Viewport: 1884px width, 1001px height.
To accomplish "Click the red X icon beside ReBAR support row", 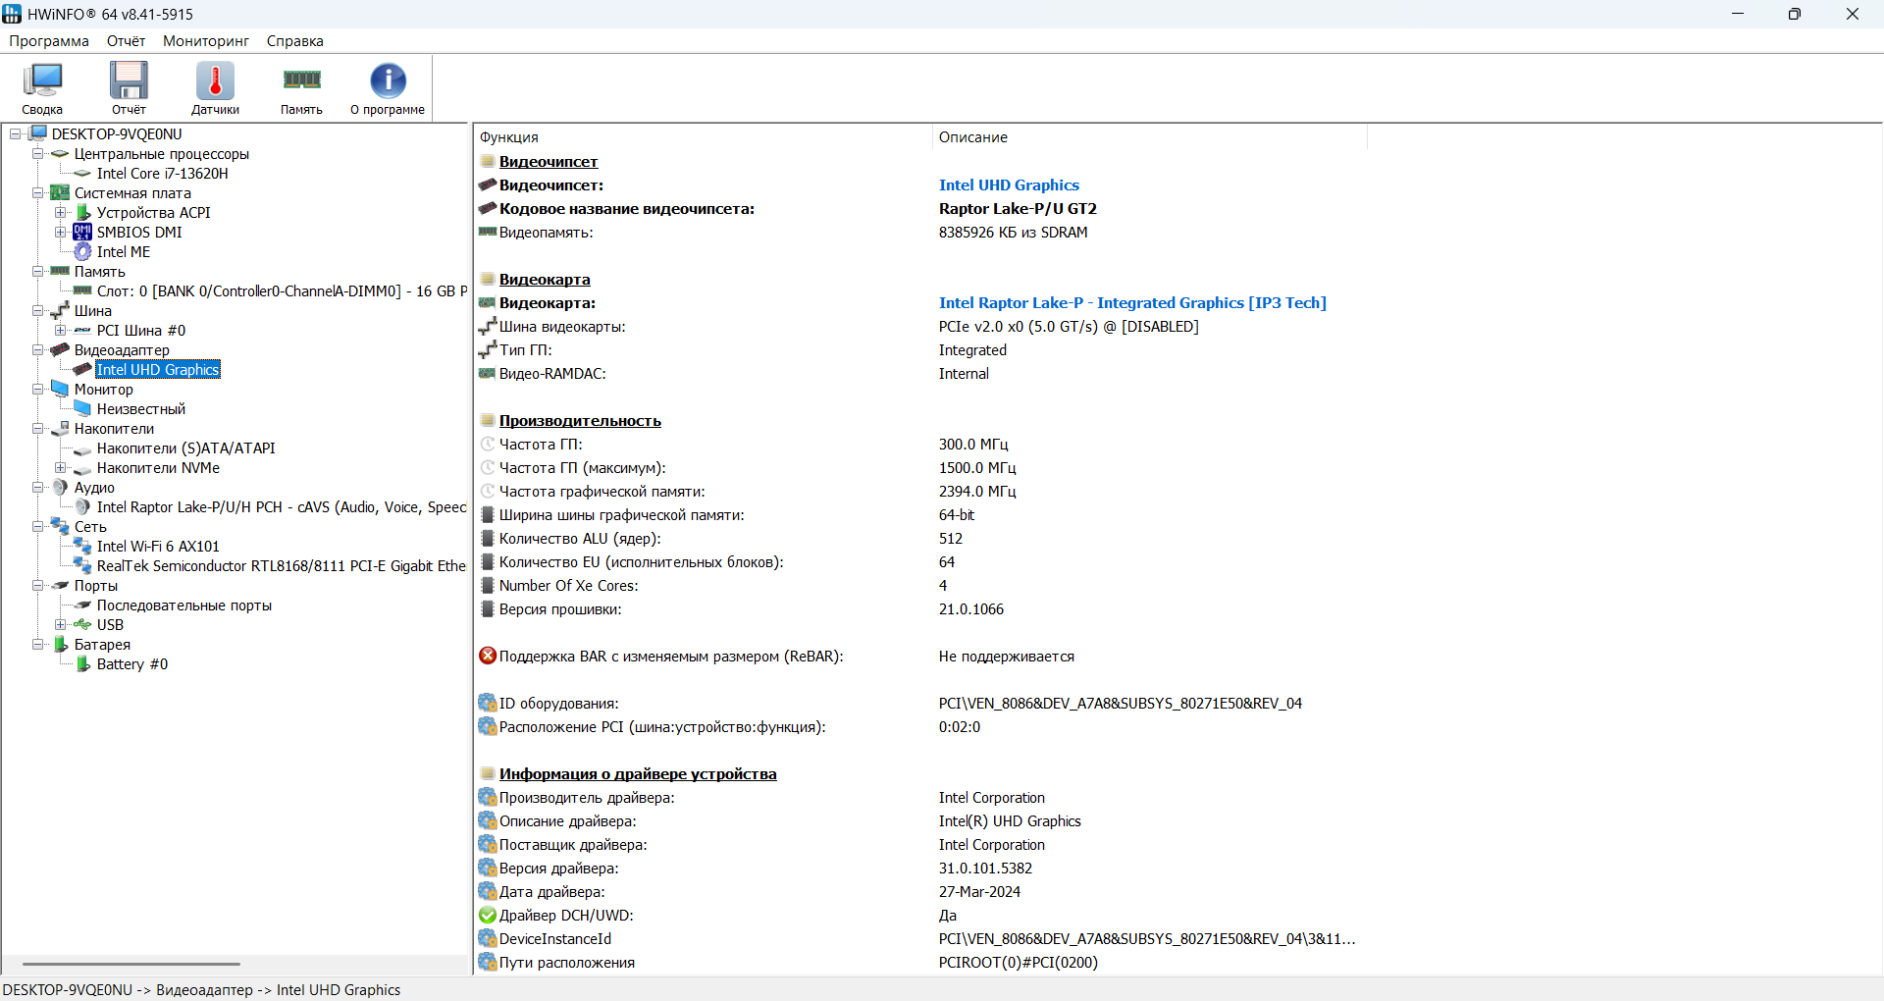I will click(x=488, y=656).
